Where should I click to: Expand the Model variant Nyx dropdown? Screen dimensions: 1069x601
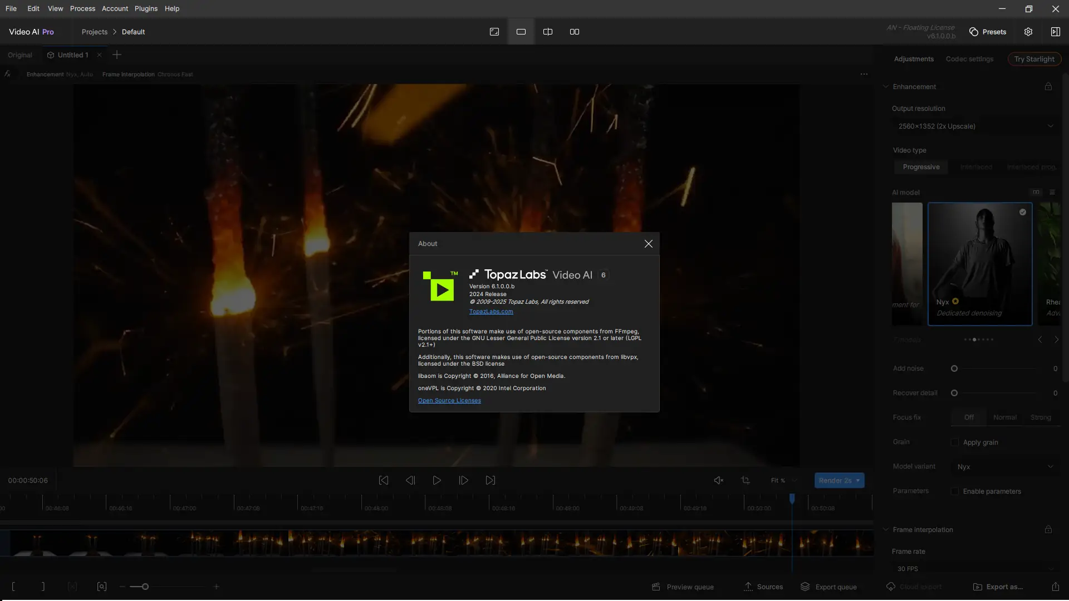pyautogui.click(x=1005, y=467)
